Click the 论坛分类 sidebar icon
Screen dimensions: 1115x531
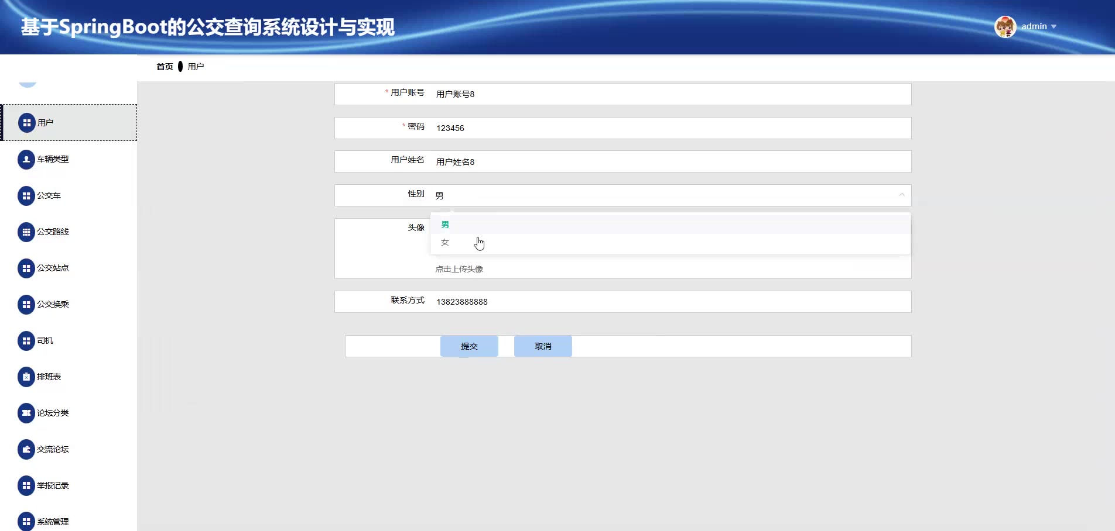point(26,413)
